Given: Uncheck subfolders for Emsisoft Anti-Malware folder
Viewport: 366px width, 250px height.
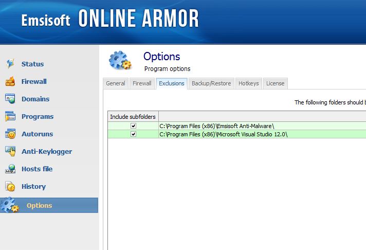Looking at the screenshot, I should pyautogui.click(x=133, y=126).
